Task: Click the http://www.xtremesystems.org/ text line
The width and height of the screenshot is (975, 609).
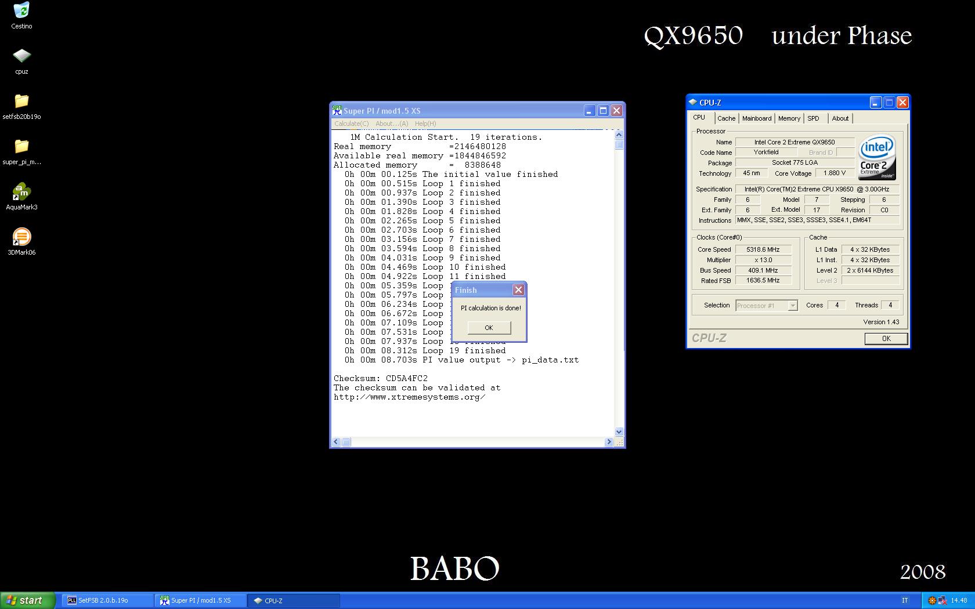Action: pos(409,397)
